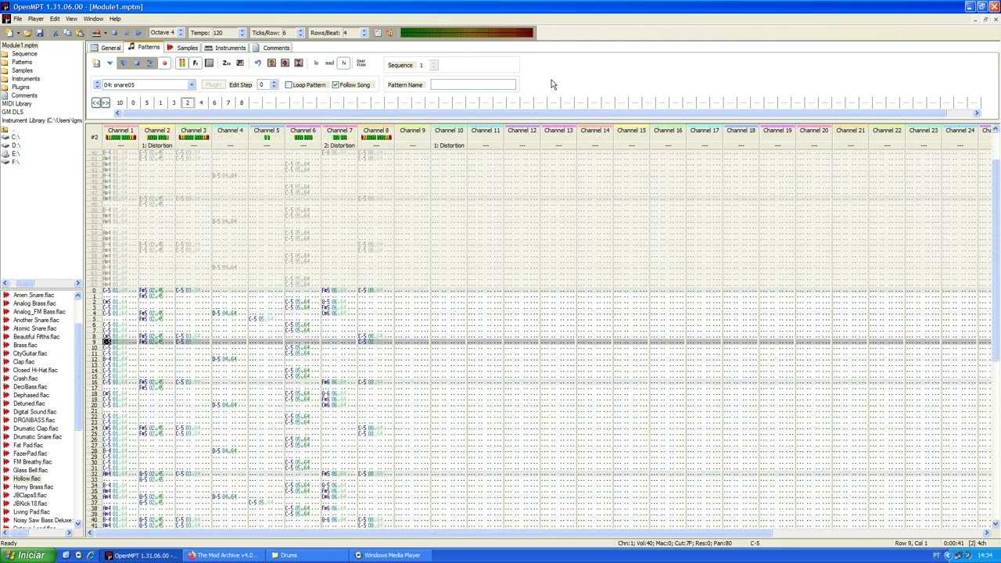
Task: Open the Player menu
Action: (x=36, y=19)
